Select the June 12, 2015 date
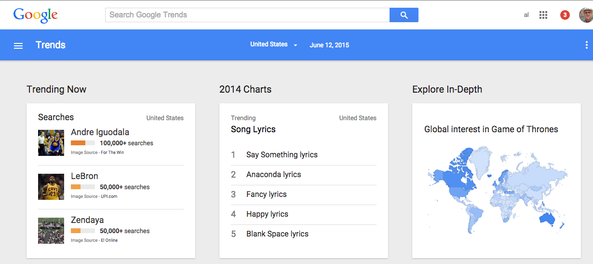This screenshot has height=264, width=593. [329, 45]
